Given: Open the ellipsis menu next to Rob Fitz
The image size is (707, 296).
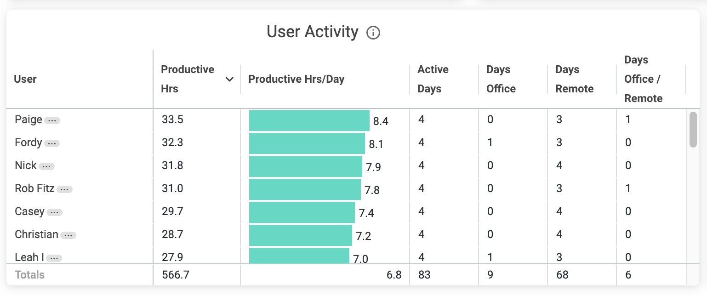Looking at the screenshot, I should click(x=64, y=189).
